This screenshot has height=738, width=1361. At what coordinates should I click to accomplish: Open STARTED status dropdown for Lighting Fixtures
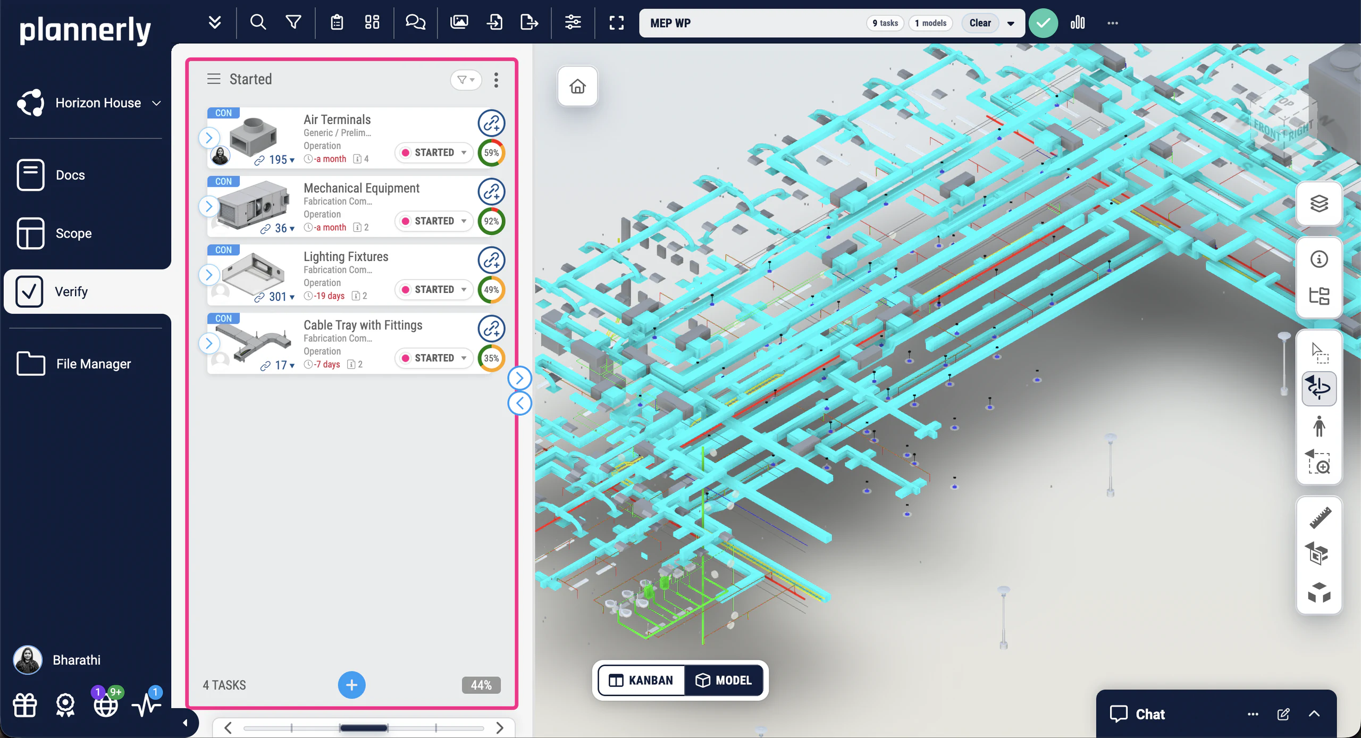click(434, 290)
